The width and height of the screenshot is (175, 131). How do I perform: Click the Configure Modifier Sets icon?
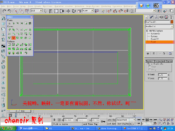(x=170, y=53)
